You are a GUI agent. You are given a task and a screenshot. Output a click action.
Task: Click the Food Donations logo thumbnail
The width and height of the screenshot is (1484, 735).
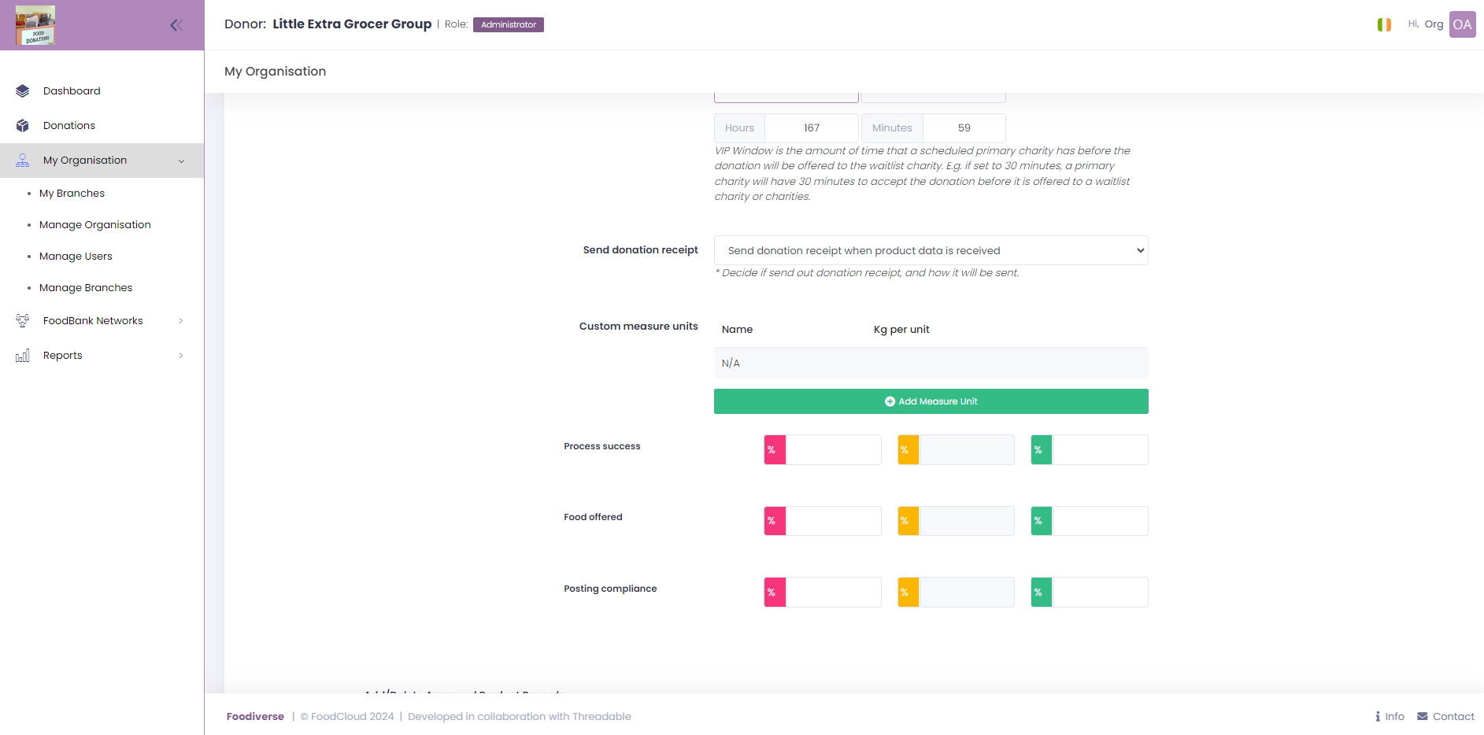(35, 25)
